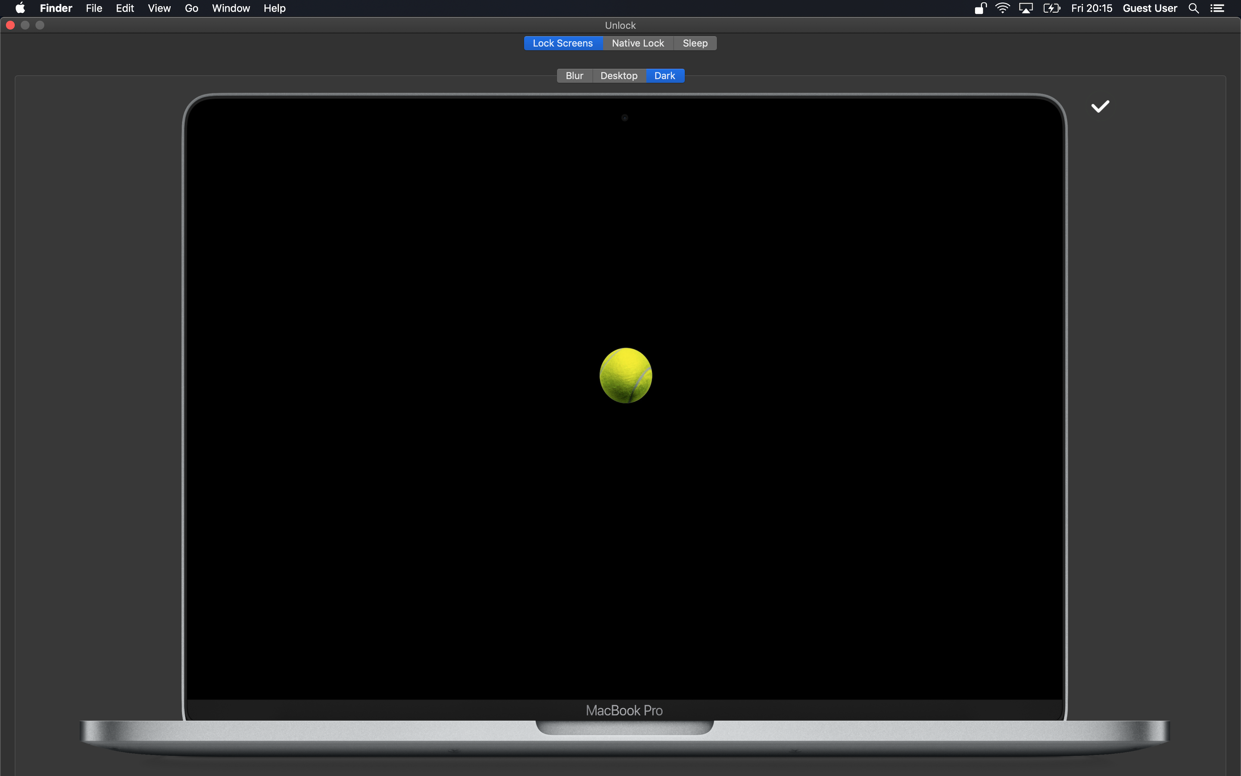Open the Guest User account menu
The height and width of the screenshot is (776, 1241).
coord(1150,8)
